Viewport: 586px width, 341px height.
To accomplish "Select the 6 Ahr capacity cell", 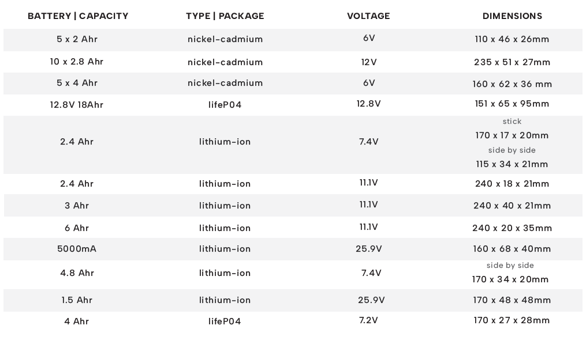I will click(x=77, y=228).
